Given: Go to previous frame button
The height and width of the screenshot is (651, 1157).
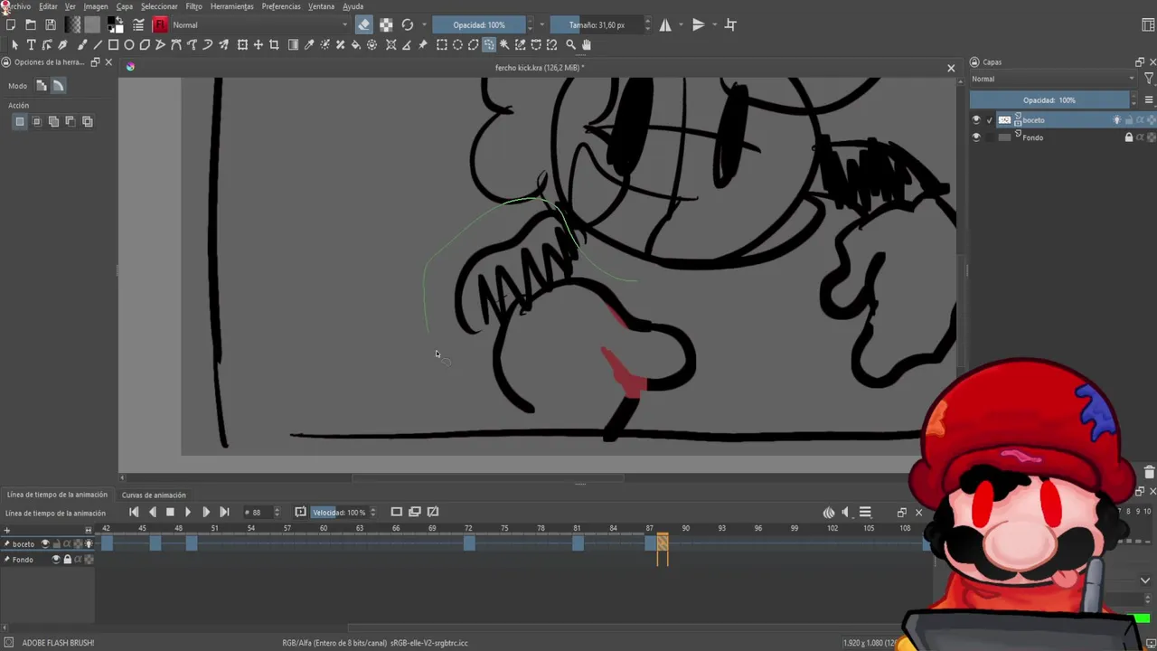Looking at the screenshot, I should (x=152, y=512).
